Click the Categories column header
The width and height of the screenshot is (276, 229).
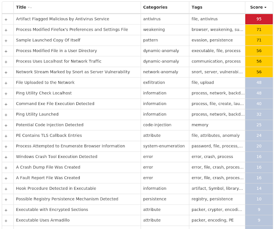tap(155, 7)
